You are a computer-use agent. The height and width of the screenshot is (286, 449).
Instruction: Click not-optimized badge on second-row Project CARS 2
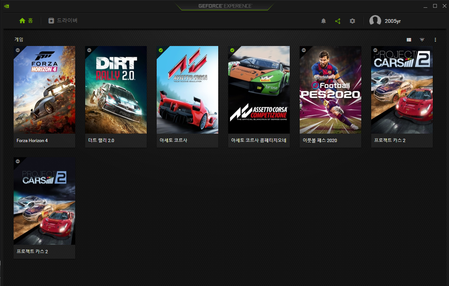(x=18, y=161)
